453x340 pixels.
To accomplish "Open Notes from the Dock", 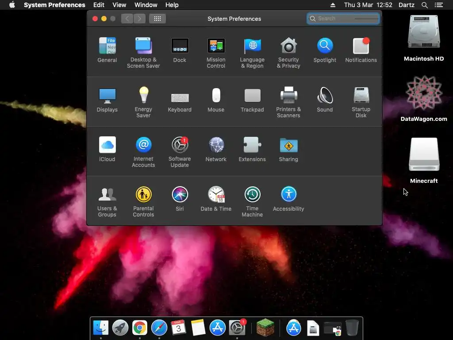I will click(198, 328).
